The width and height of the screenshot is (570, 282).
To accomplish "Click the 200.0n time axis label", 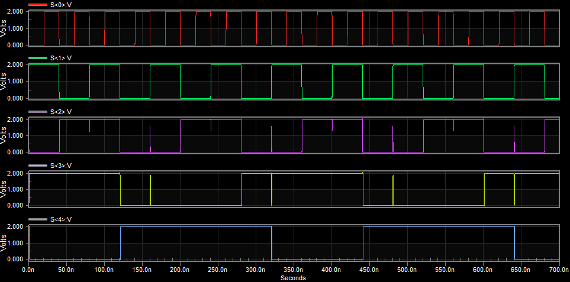I will coord(180,270).
